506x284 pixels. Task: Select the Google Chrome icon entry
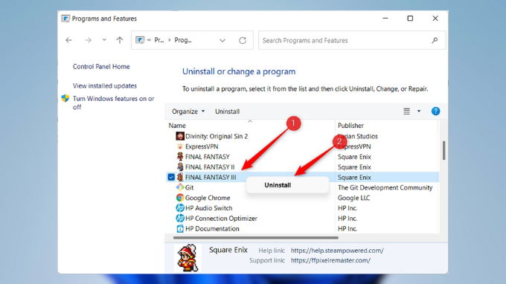coord(180,198)
